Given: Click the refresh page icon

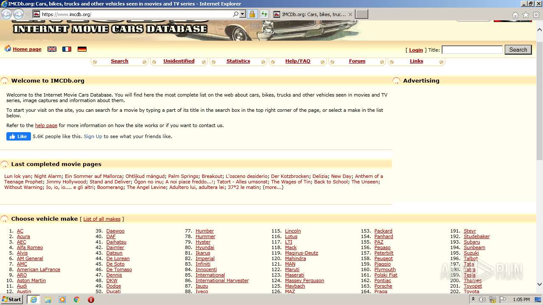Looking at the screenshot, I should [264, 14].
